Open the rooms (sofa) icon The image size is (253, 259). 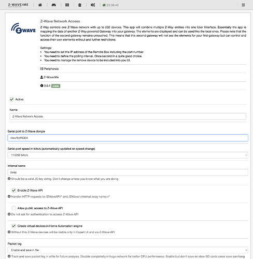54,5
